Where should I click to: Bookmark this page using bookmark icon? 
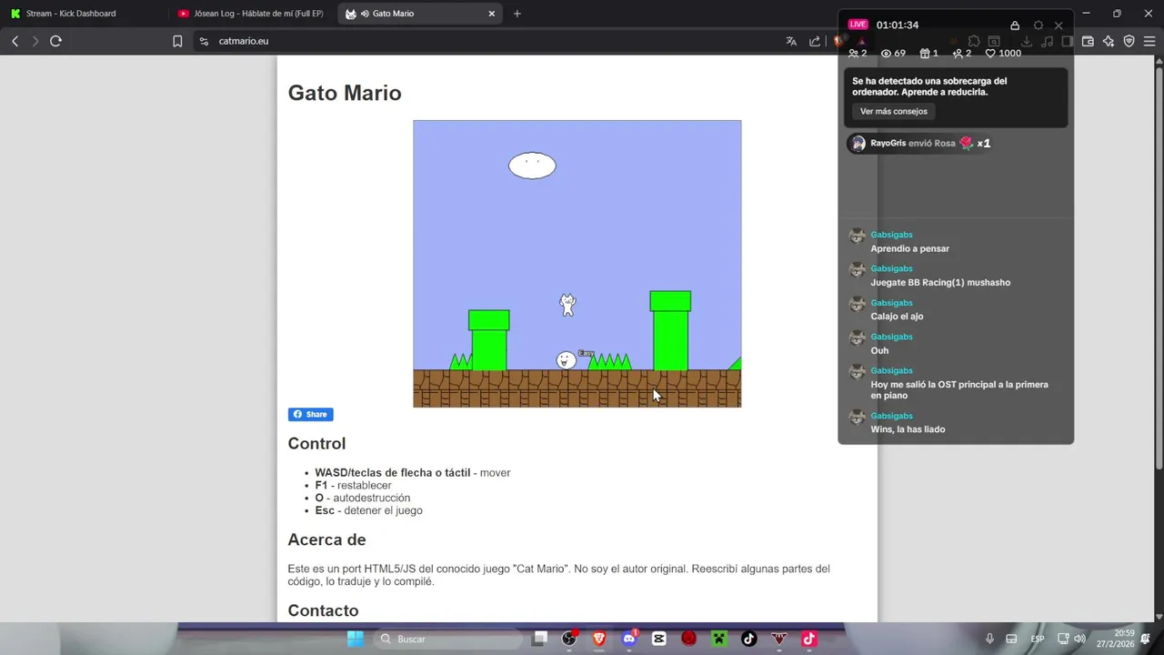tap(177, 41)
